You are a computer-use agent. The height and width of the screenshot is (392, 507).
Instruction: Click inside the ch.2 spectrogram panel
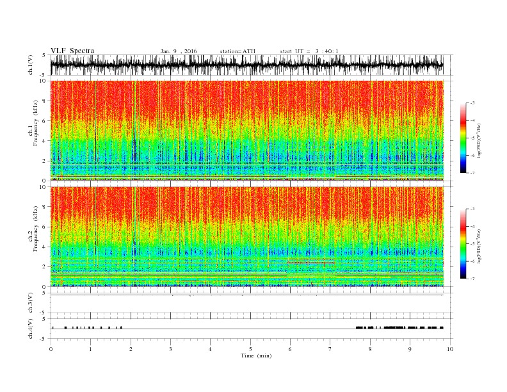pyautogui.click(x=246, y=237)
